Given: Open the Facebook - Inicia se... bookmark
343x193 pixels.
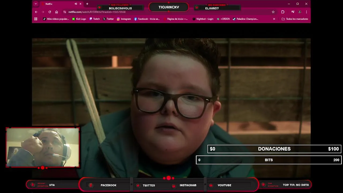Looking at the screenshot, I should point(147,19).
